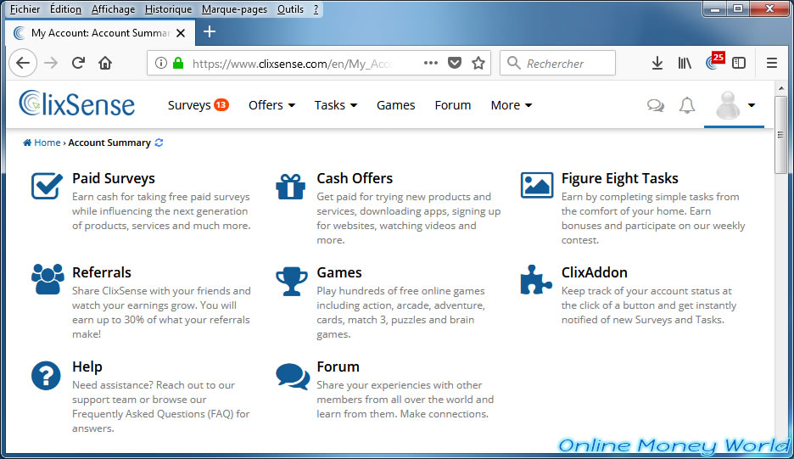The image size is (794, 459).
Task: Click the browser Back arrow button
Action: tap(23, 63)
